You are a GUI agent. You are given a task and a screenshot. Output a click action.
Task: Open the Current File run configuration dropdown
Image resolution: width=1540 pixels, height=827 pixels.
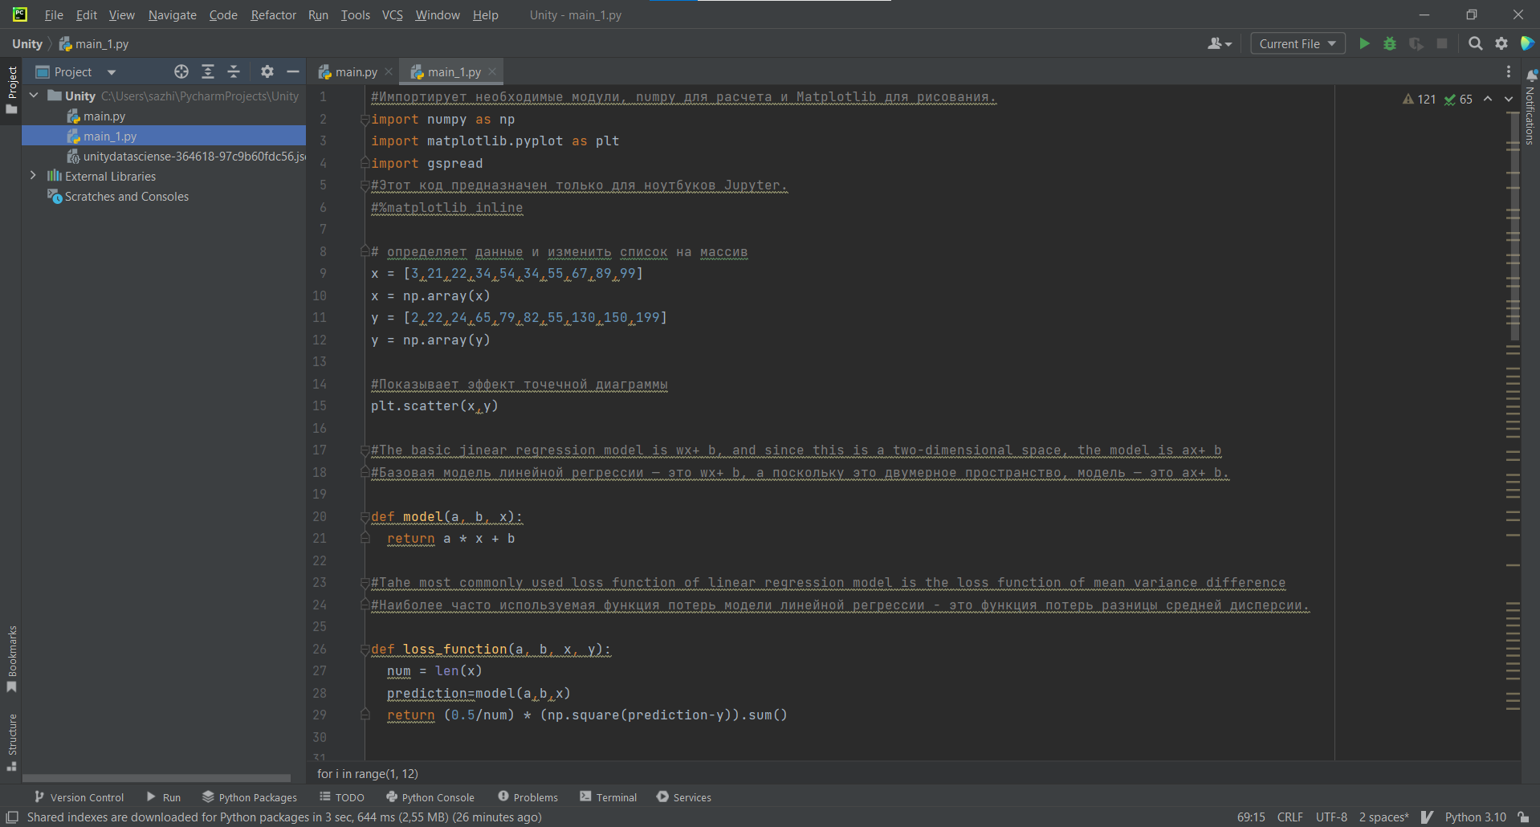(x=1297, y=43)
